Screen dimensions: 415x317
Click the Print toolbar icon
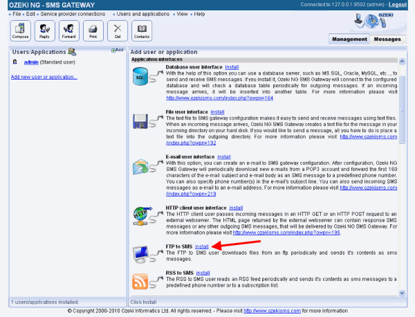tap(91, 31)
